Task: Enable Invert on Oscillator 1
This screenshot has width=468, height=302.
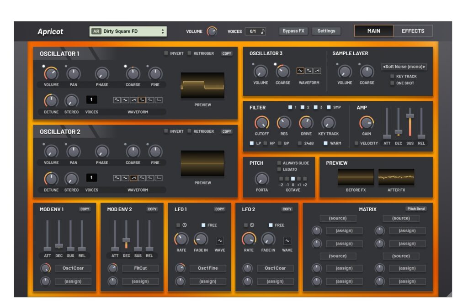Action: tap(166, 53)
